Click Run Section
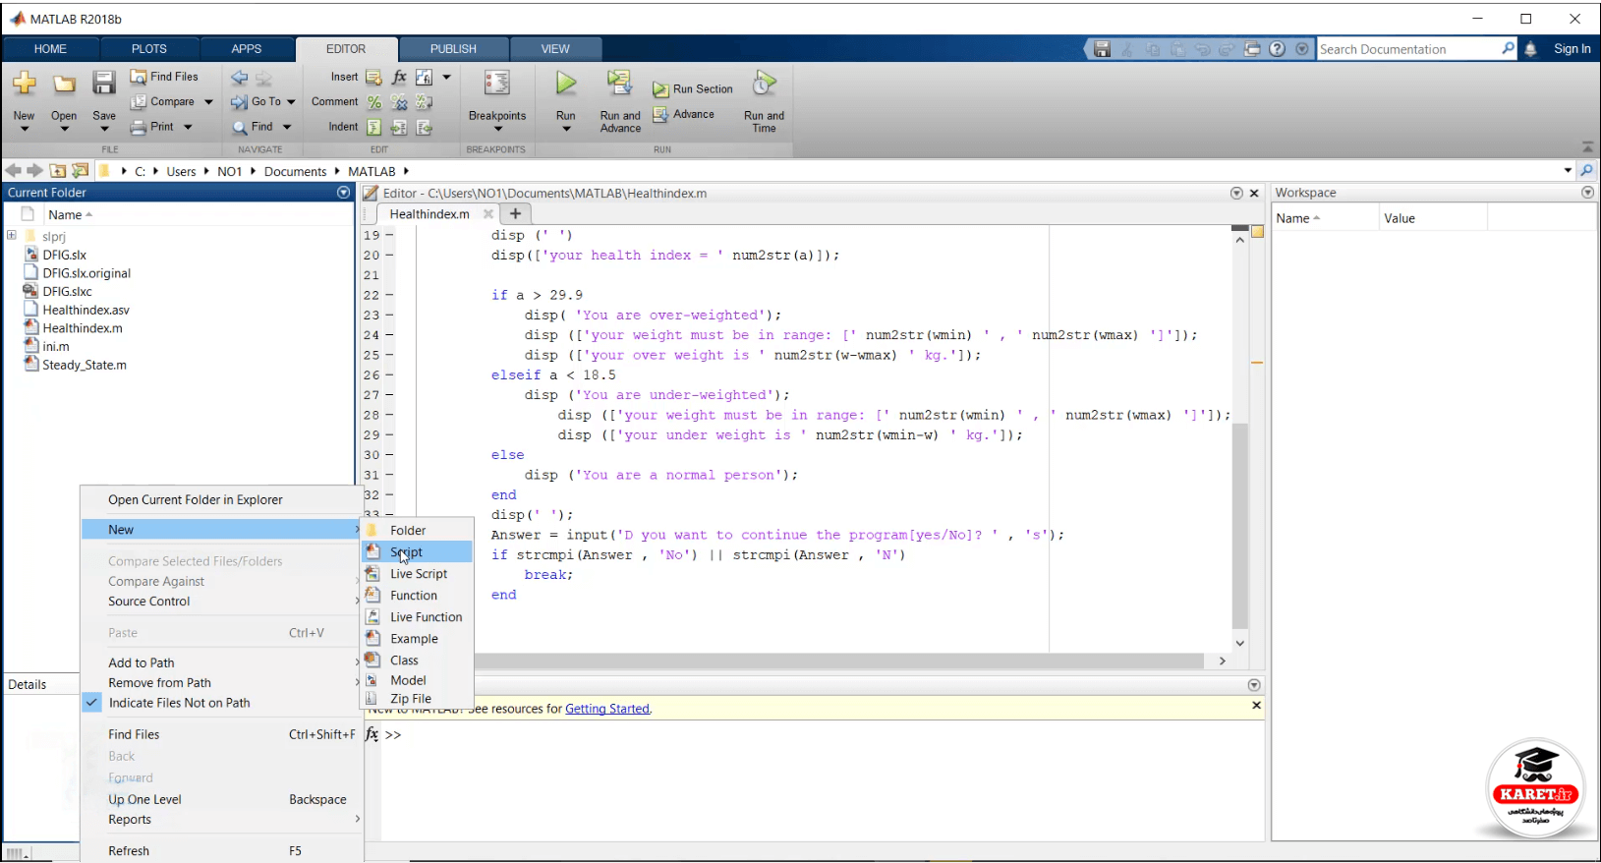Viewport: 1601px width, 863px height. point(693,89)
